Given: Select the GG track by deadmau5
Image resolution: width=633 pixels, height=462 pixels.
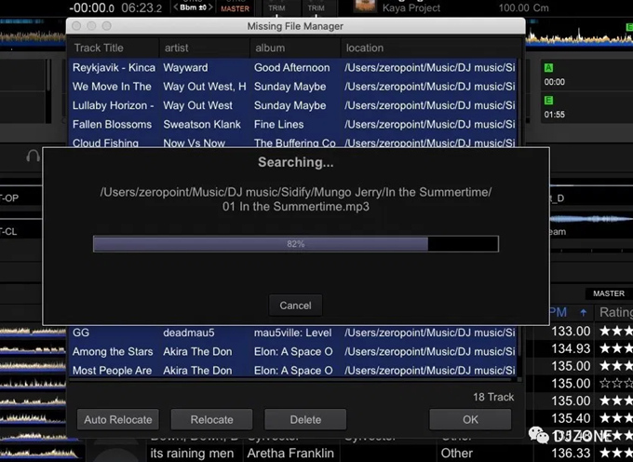Looking at the screenshot, I should point(292,333).
